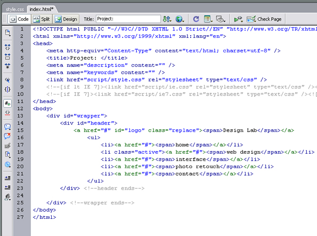
Task: Toggle Highlight Invalid Code button
Action: click(7, 113)
